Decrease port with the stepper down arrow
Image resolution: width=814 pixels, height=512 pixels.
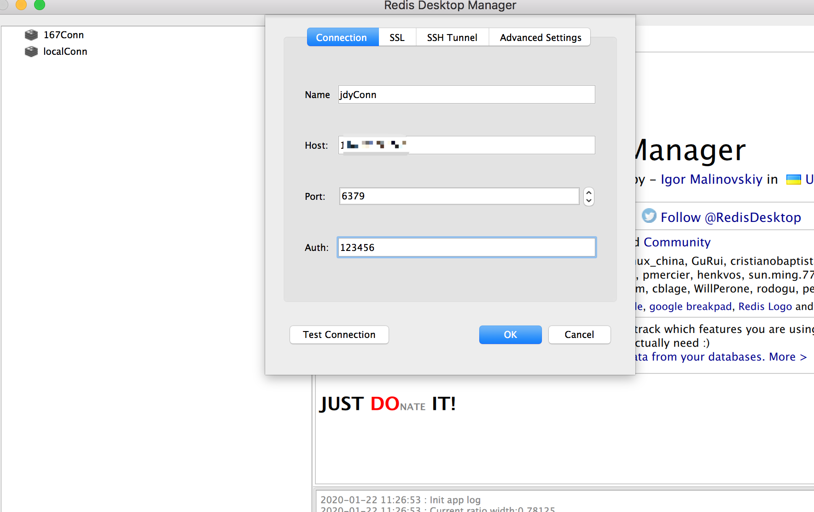(588, 201)
